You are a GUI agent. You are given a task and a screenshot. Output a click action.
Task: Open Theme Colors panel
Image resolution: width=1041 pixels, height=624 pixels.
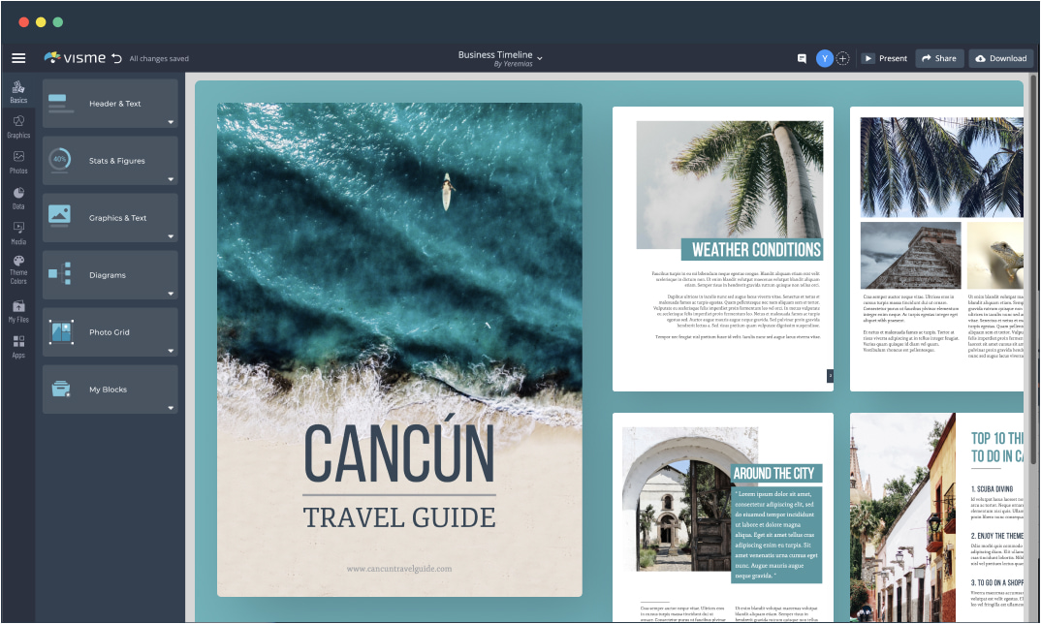tap(18, 270)
